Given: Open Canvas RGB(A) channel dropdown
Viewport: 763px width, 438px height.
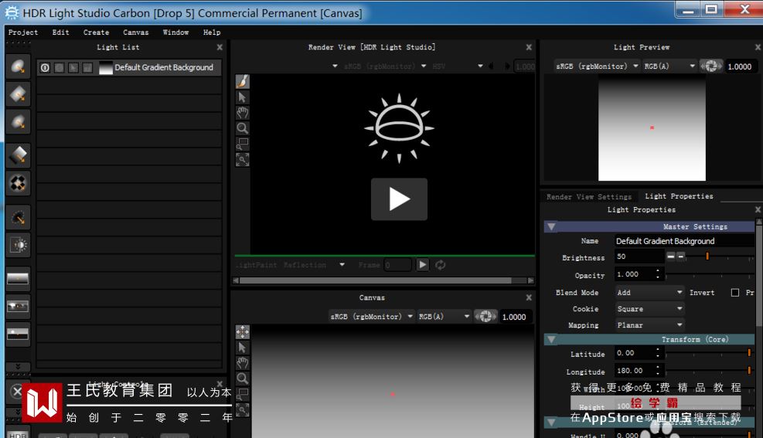Looking at the screenshot, I should tap(445, 317).
